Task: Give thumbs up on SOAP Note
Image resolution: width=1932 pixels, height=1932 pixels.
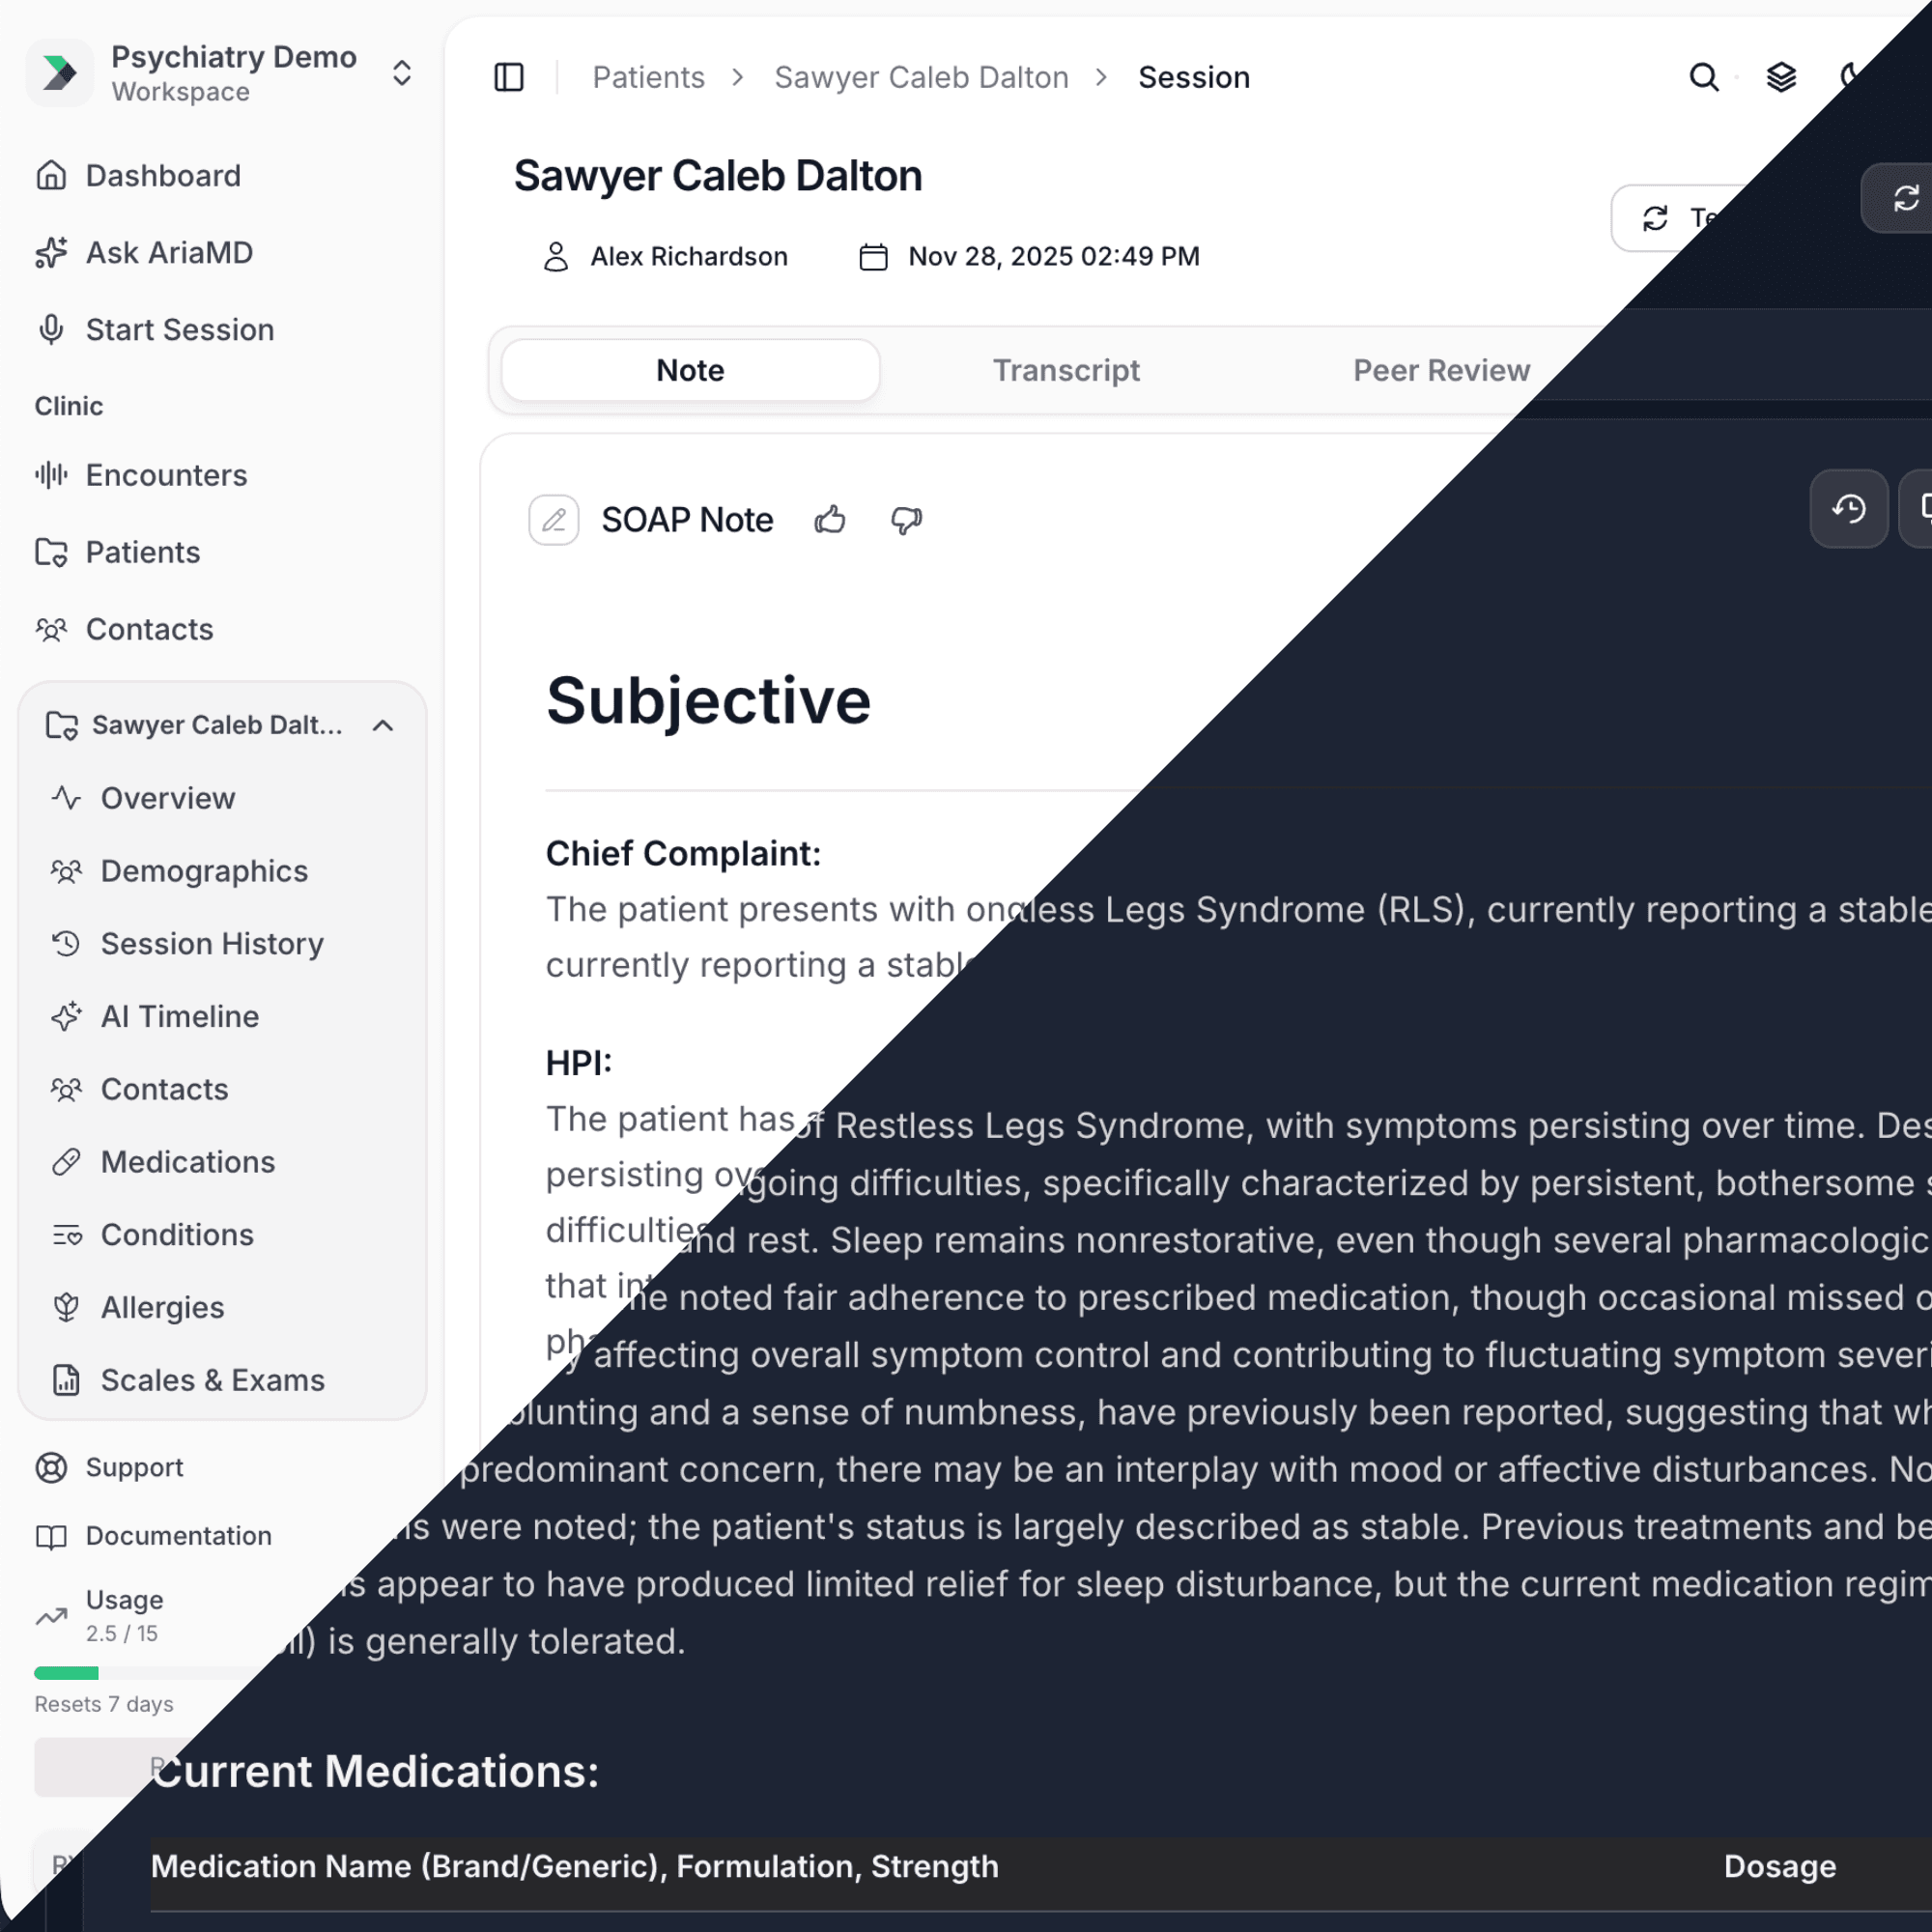Action: point(829,520)
